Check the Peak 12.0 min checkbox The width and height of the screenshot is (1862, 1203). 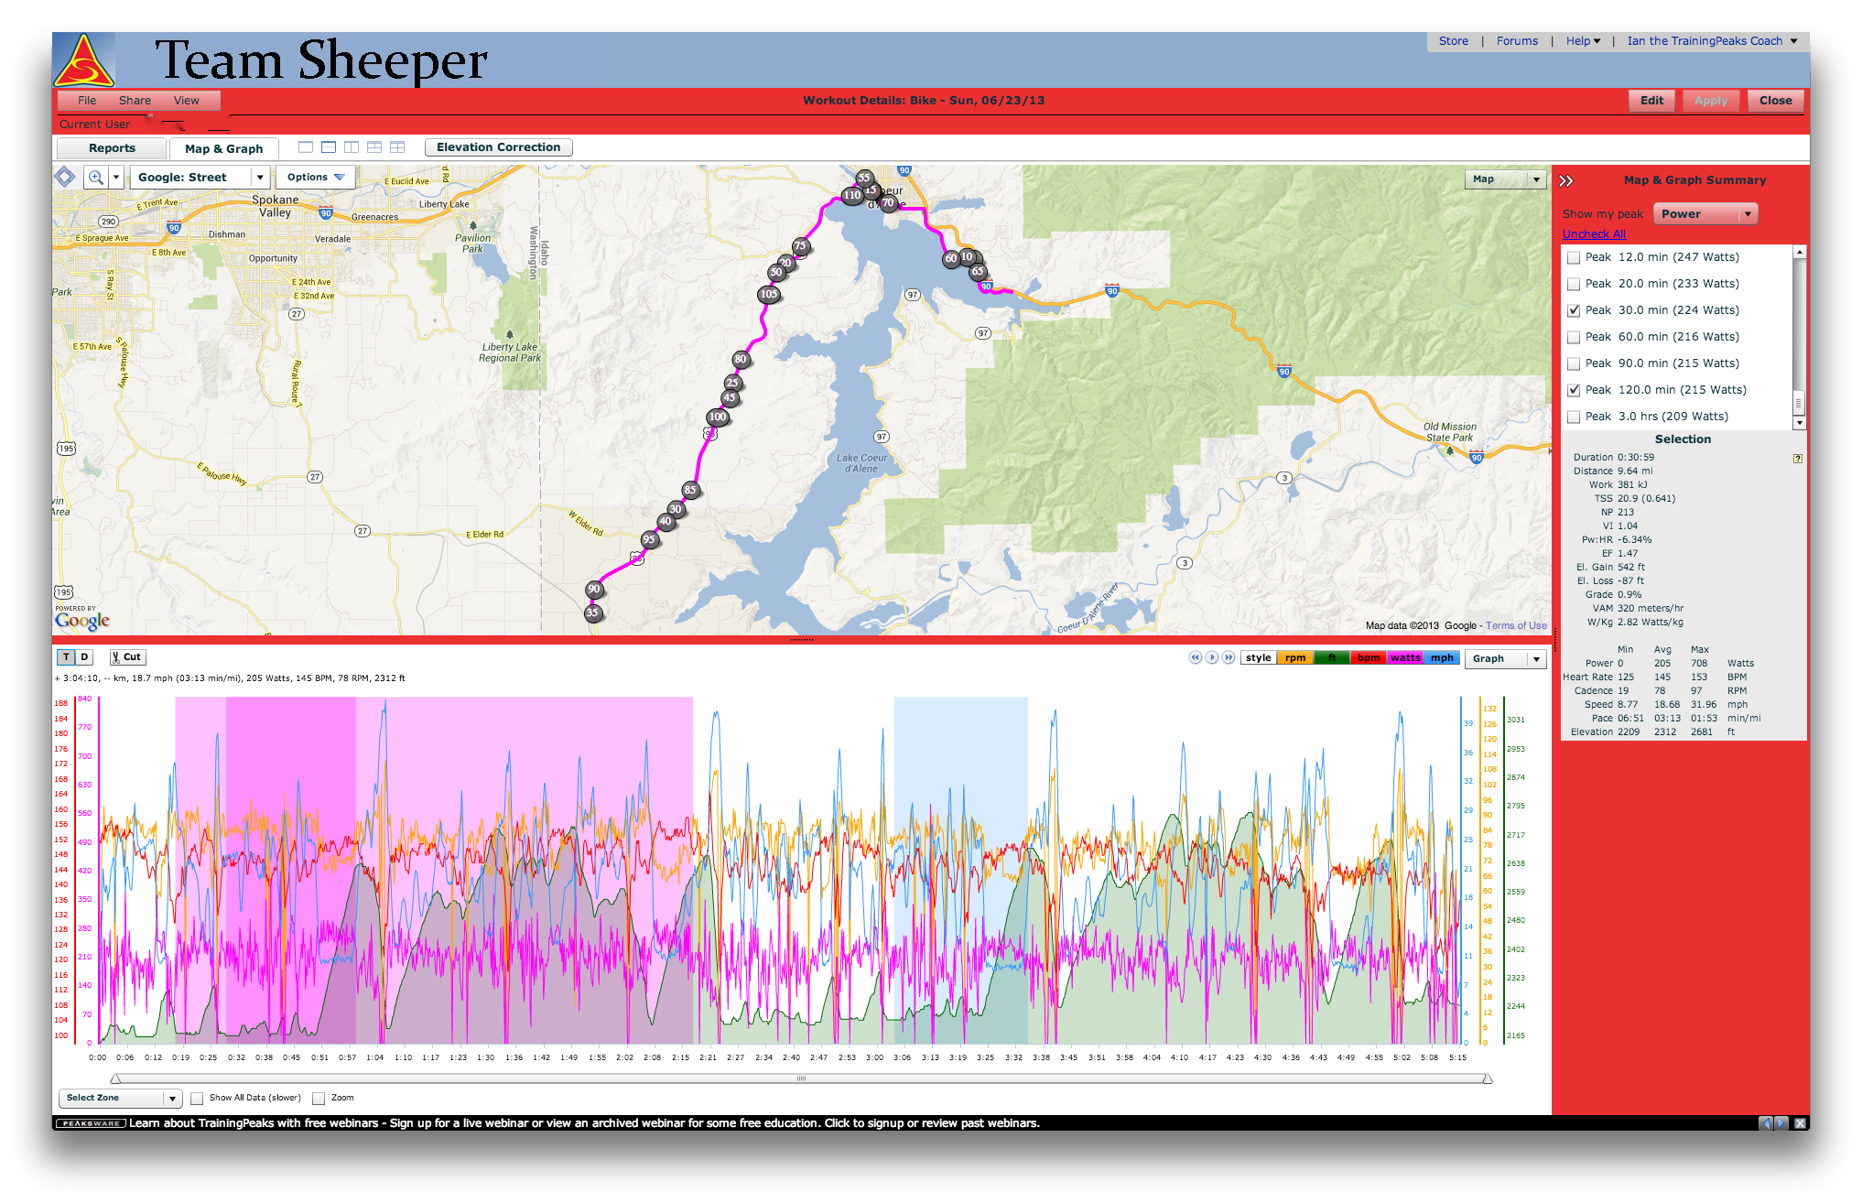point(1574,258)
